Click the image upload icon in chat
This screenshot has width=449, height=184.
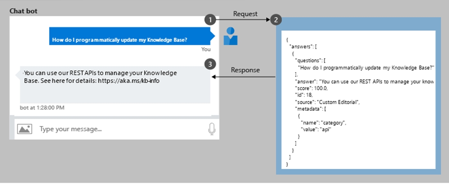(25, 129)
